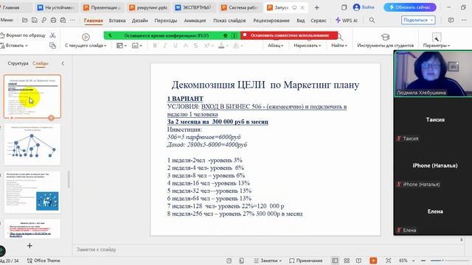Toggle underline formatting
Viewport: 472px width, 265px height.
click(x=176, y=46)
